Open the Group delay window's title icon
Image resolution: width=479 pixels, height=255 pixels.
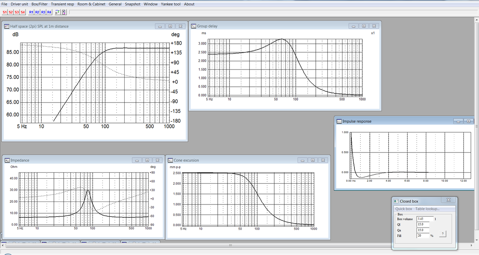[x=193, y=26]
